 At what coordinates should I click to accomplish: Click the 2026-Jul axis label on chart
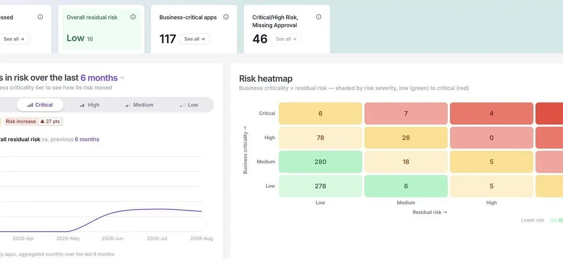(x=158, y=238)
